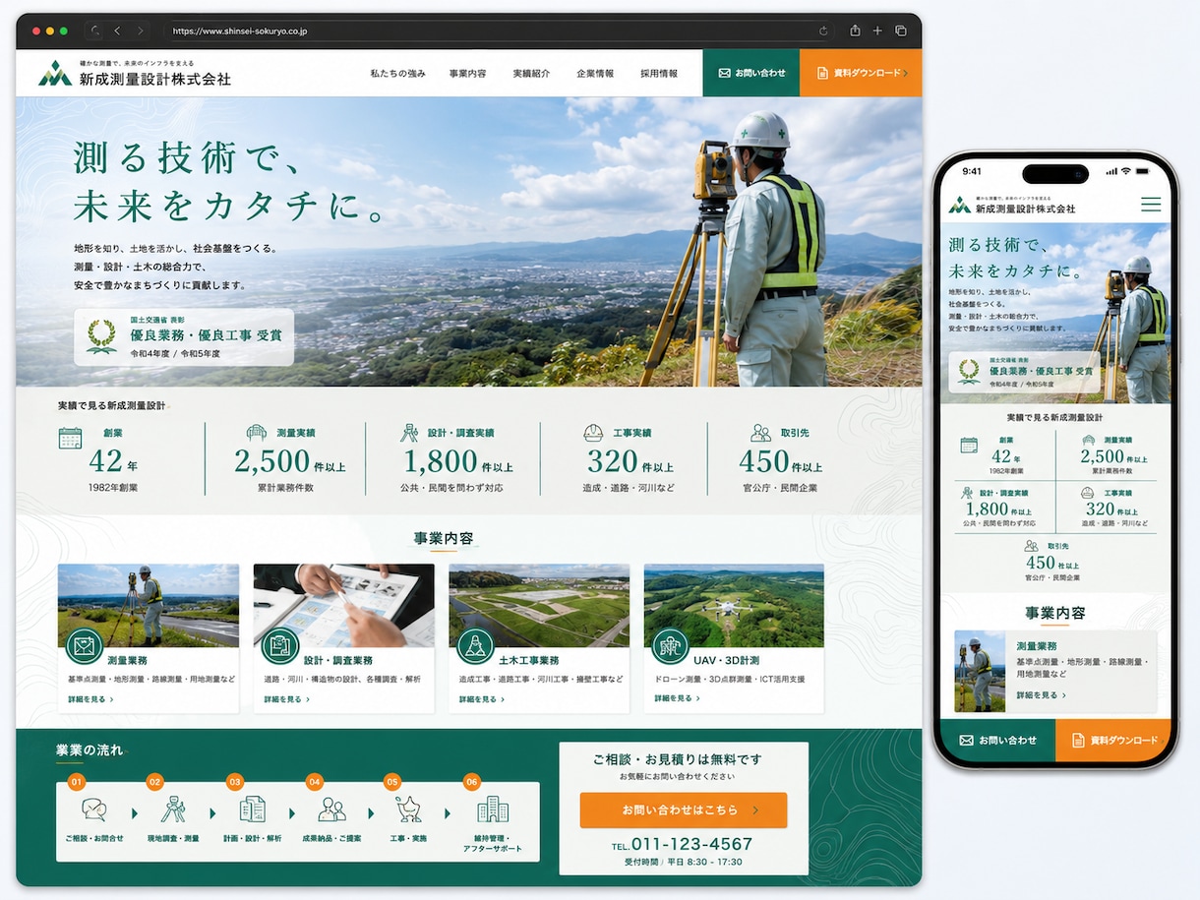Viewport: 1200px width, 900px height.
Task: Click the laurel award badge 優良業務・優良工事 受賞
Action: tap(184, 337)
